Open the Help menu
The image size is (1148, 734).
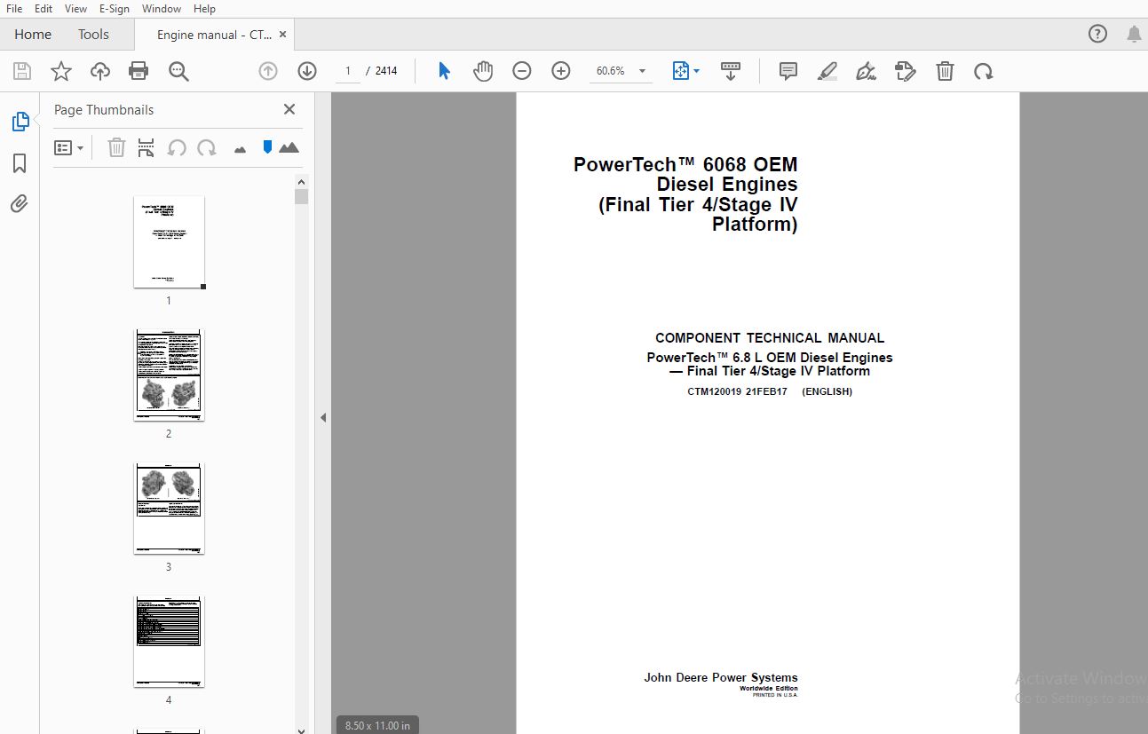[x=204, y=8]
